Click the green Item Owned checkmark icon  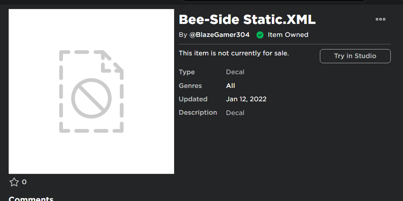pos(260,35)
